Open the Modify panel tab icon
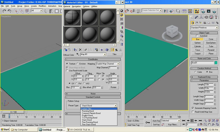This screenshot has width=220, height=132. (196, 17)
